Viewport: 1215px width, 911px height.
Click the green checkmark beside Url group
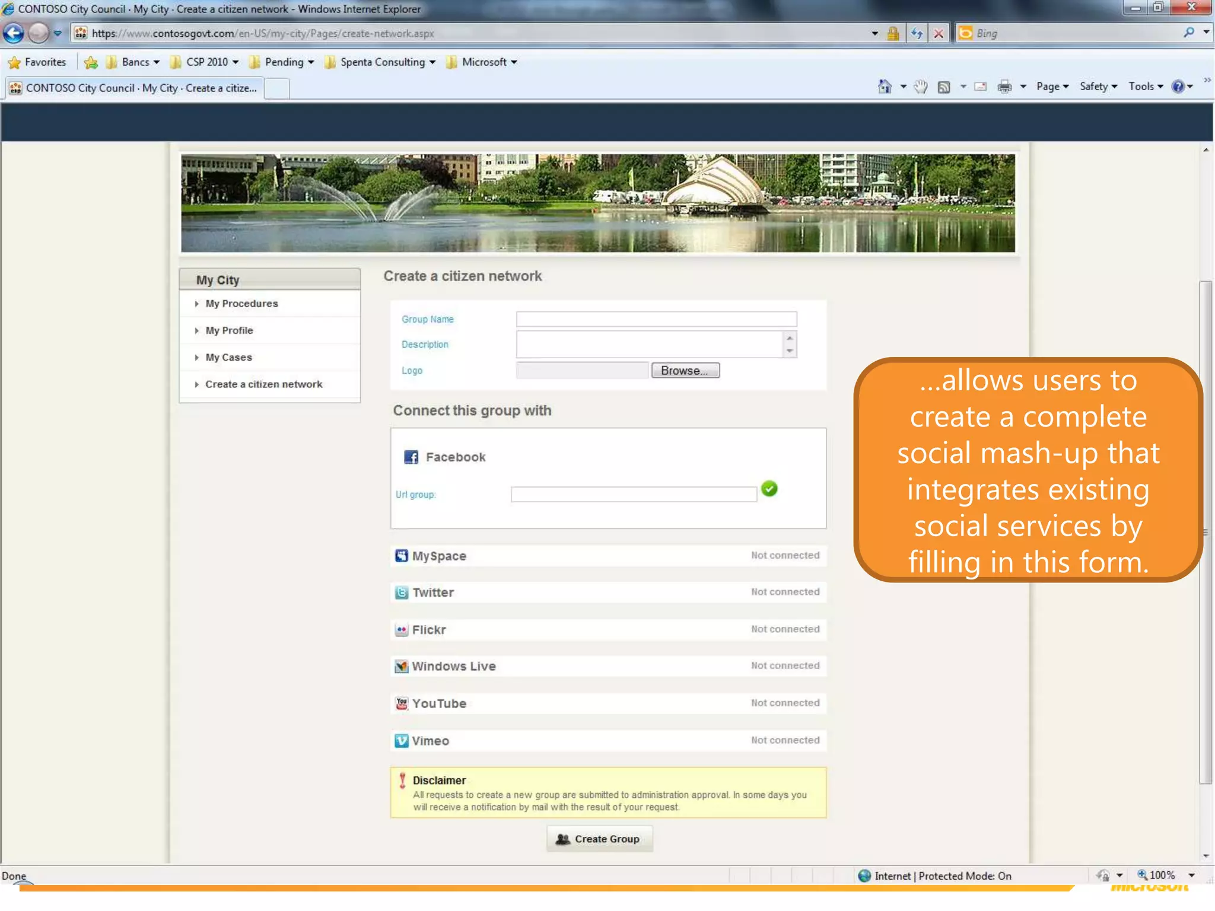pyautogui.click(x=769, y=489)
